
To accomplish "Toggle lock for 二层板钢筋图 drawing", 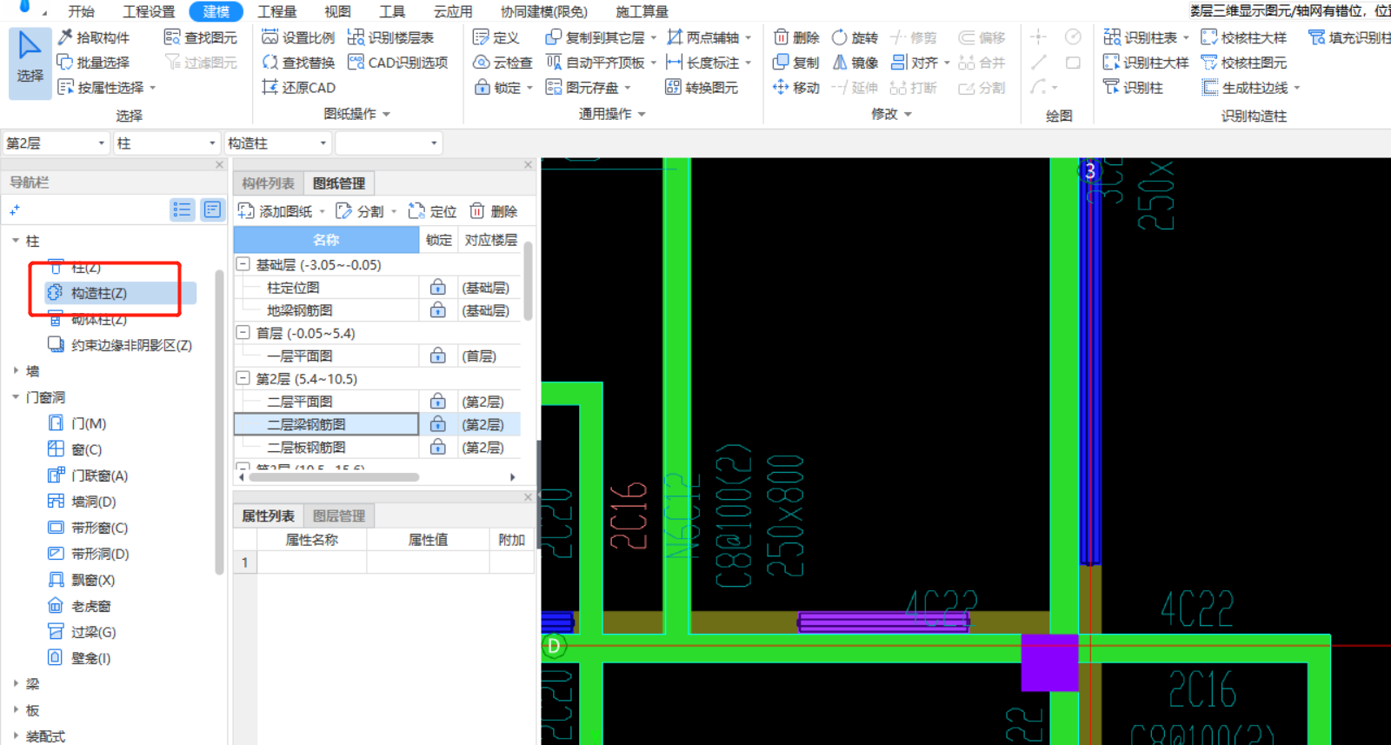I will click(x=438, y=447).
